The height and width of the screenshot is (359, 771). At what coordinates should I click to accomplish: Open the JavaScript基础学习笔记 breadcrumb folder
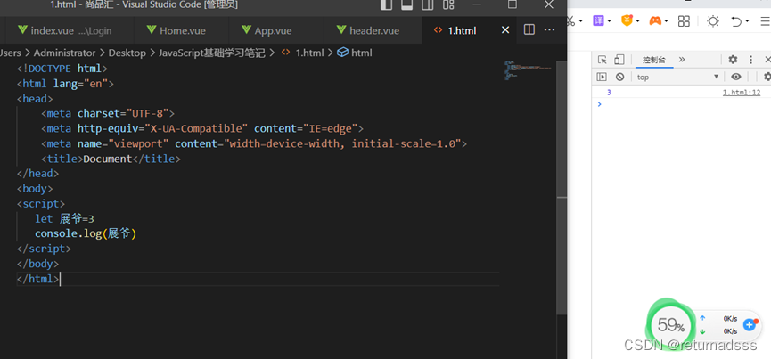pyautogui.click(x=212, y=53)
